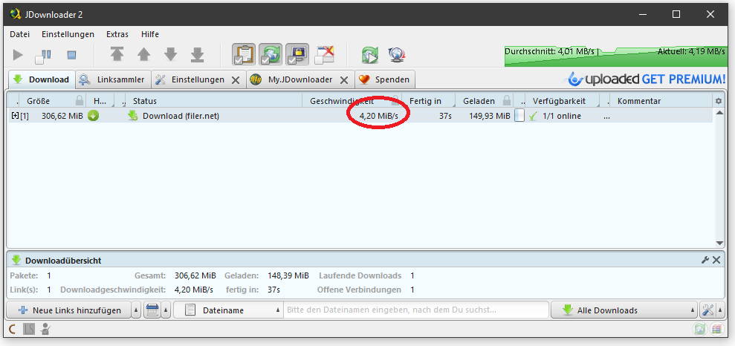Move selected package to the bottom
735x346 pixels.
coord(198,55)
